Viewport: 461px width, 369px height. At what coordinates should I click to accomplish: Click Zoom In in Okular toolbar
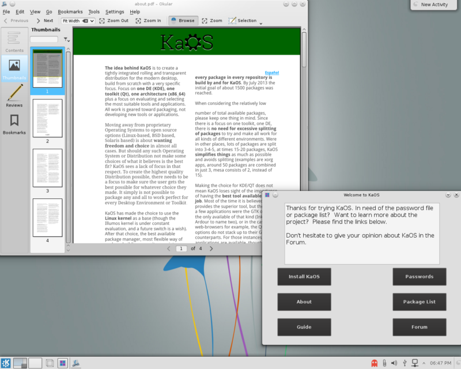click(x=149, y=21)
